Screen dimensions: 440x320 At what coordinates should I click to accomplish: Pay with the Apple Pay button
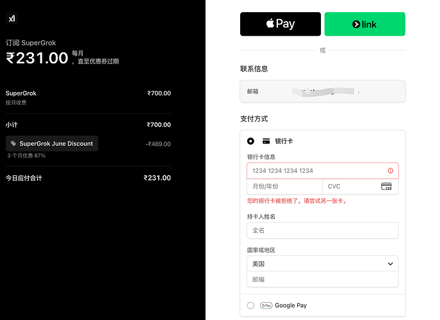click(281, 24)
